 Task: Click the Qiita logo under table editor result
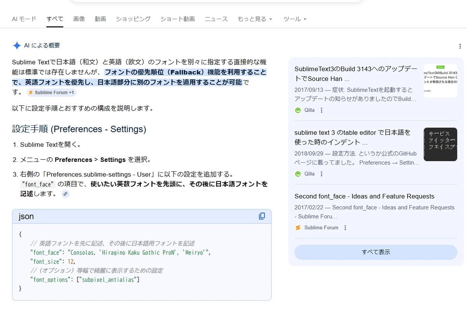pyautogui.click(x=298, y=174)
